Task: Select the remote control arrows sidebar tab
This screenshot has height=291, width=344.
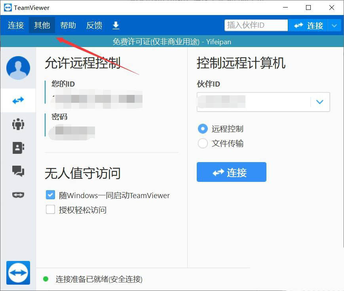Action: pyautogui.click(x=18, y=100)
